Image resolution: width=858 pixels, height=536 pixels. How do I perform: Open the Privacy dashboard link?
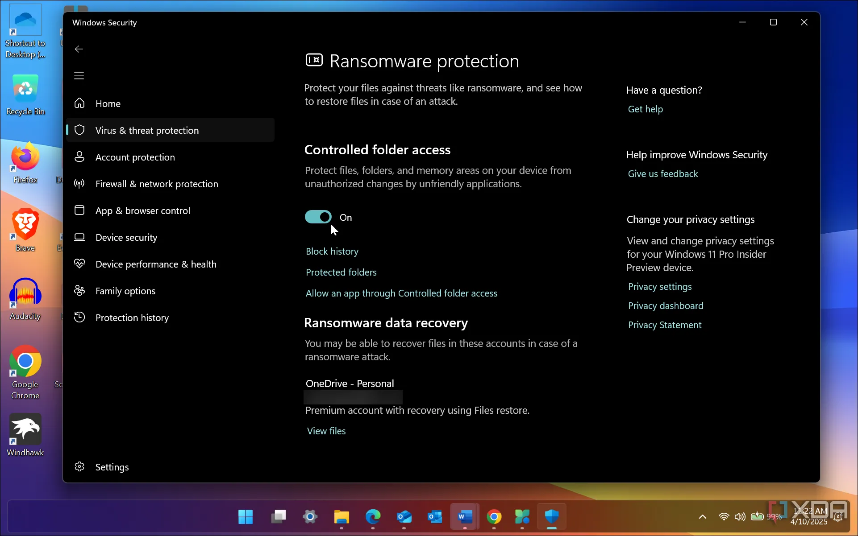(x=665, y=306)
